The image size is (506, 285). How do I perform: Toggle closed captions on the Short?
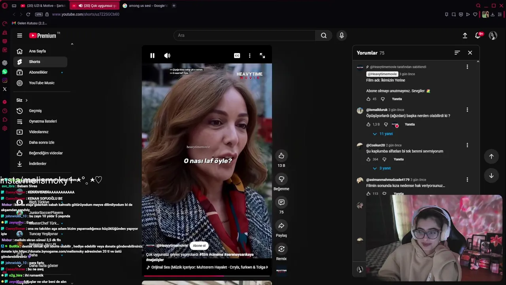tap(237, 56)
